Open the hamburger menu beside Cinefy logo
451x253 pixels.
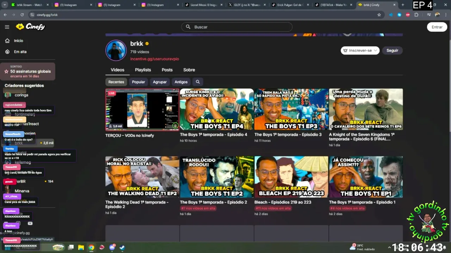tap(7, 27)
